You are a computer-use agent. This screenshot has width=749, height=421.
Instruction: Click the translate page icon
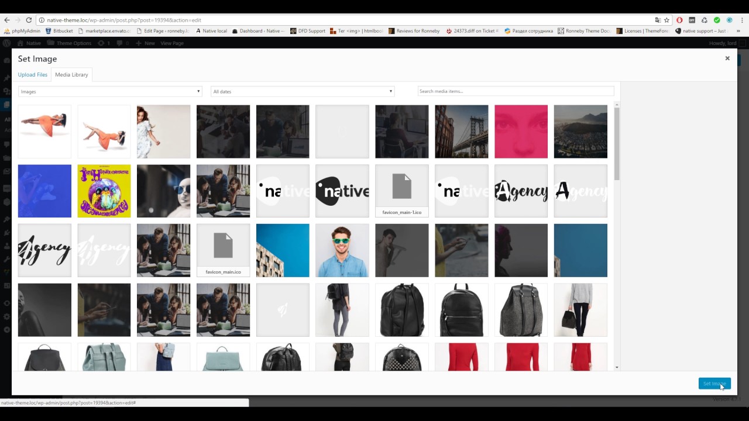[658, 20]
